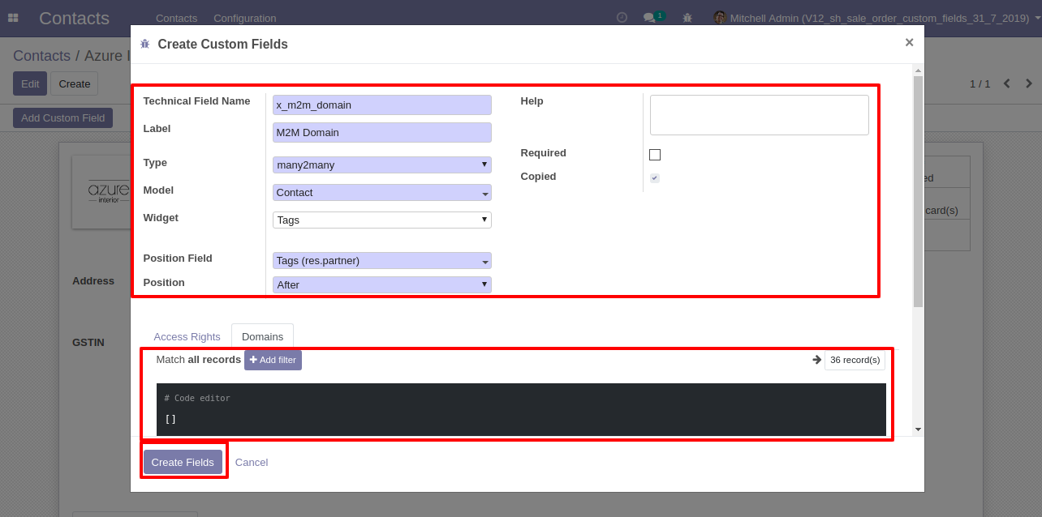Click the arrow icon beside record count
Viewport: 1042px width, 517px height.
pos(816,360)
